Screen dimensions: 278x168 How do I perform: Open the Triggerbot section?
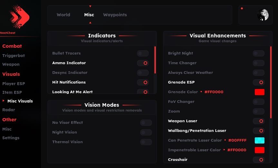[14, 55]
